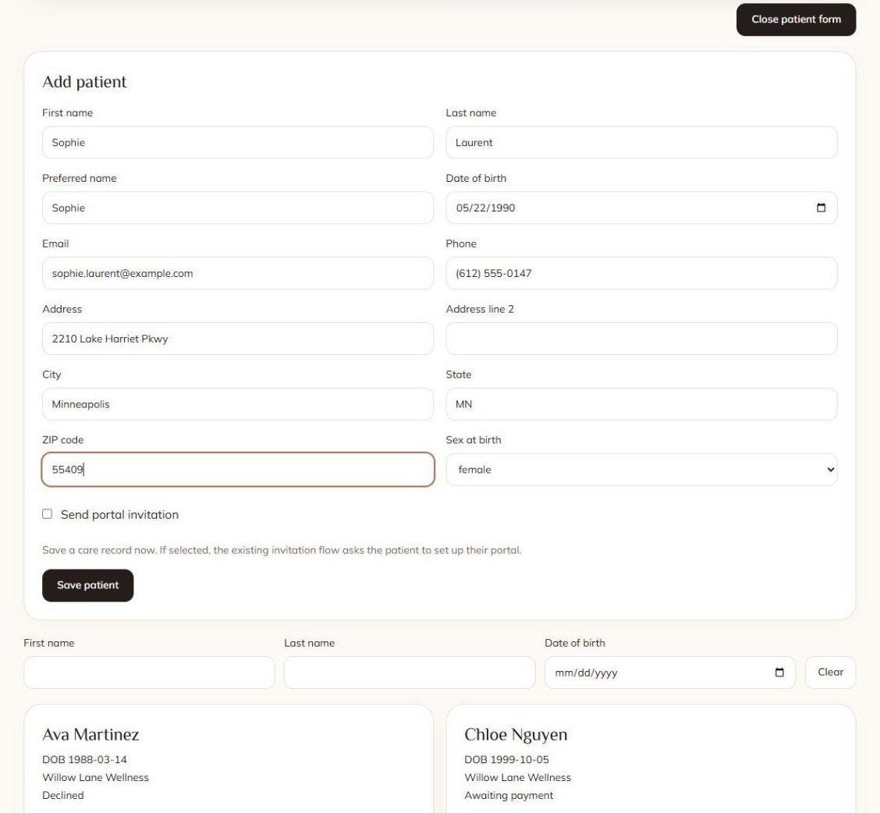880x813 pixels.
Task: Click the Add patient heading
Action: click(85, 82)
